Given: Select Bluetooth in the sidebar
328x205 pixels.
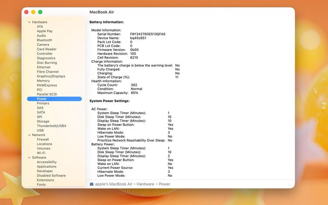Looking at the screenshot, I should (x=44, y=40).
